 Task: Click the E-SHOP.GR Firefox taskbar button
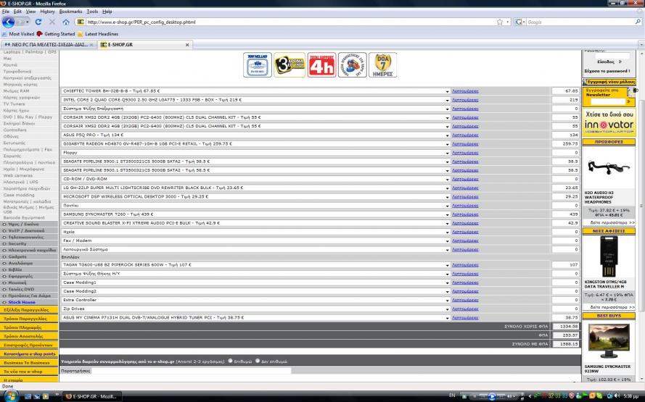pyautogui.click(x=93, y=396)
